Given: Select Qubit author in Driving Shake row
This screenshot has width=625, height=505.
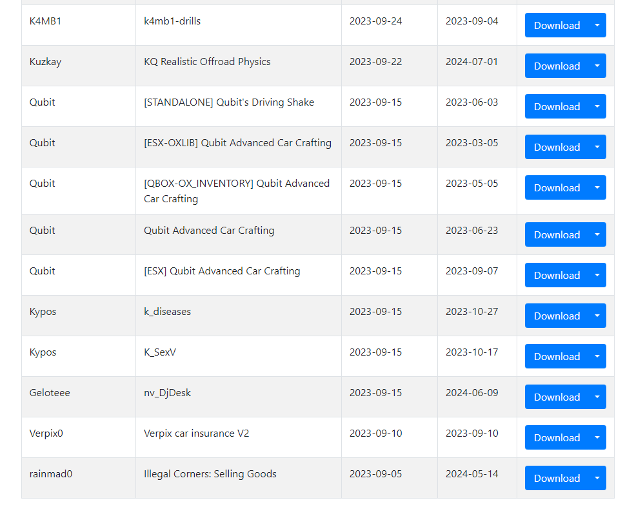Looking at the screenshot, I should pyautogui.click(x=43, y=102).
